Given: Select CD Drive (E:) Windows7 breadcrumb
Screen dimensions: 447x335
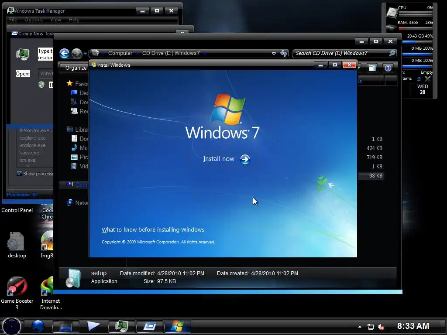Looking at the screenshot, I should pos(171,53).
